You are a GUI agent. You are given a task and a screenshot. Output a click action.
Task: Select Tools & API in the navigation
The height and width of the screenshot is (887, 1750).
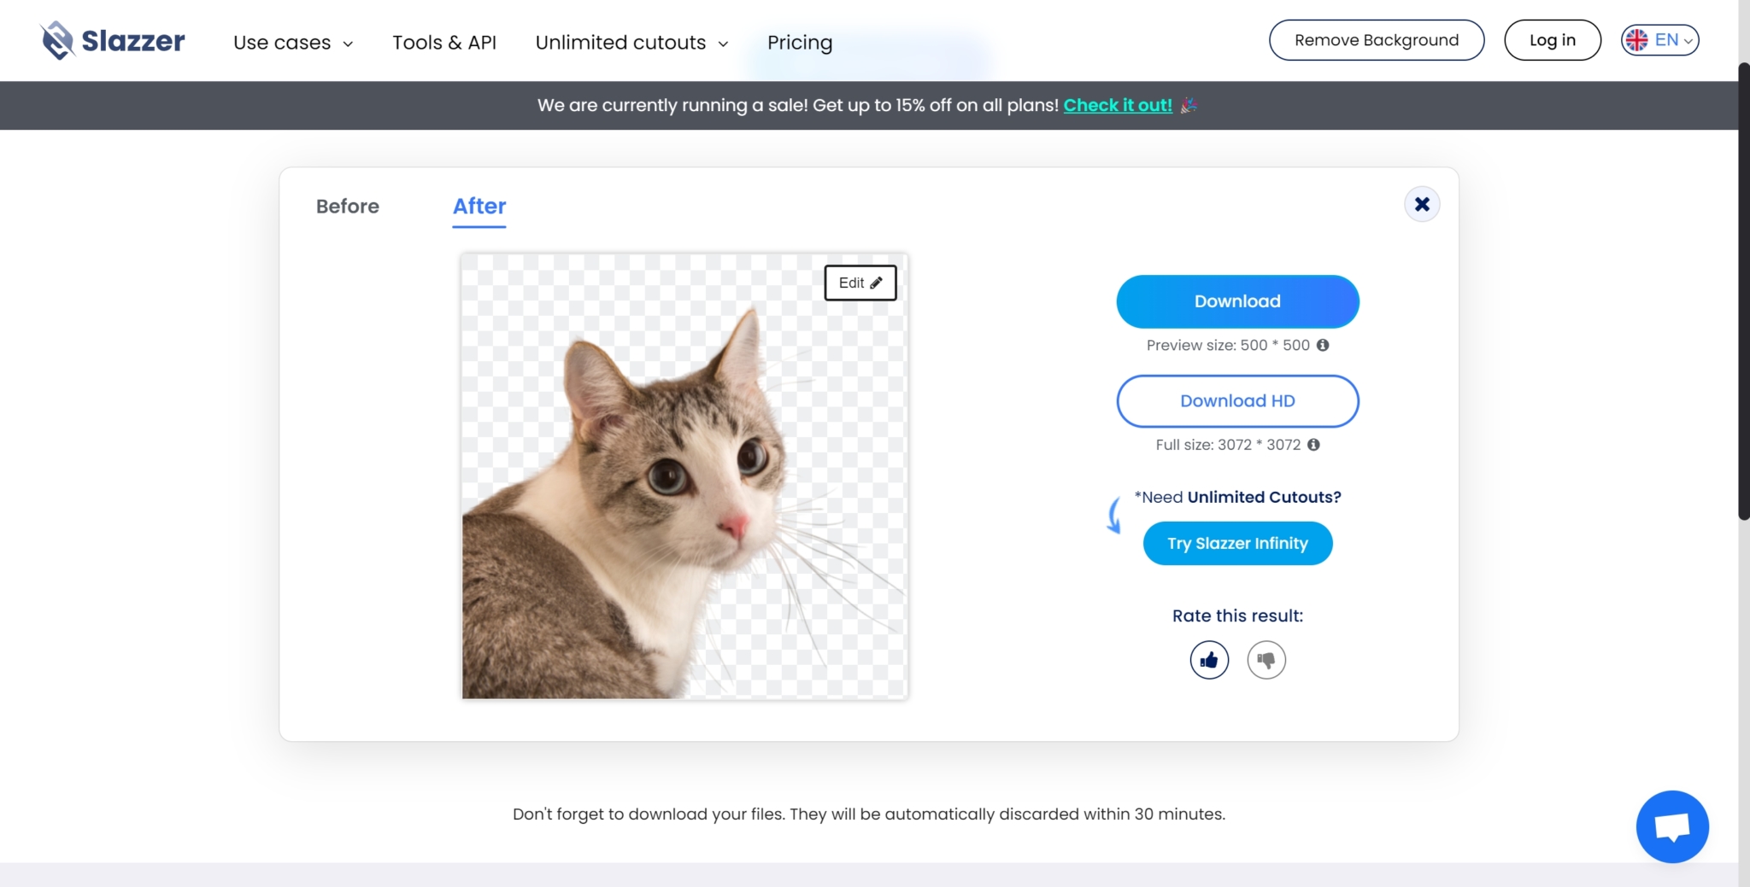pos(444,42)
